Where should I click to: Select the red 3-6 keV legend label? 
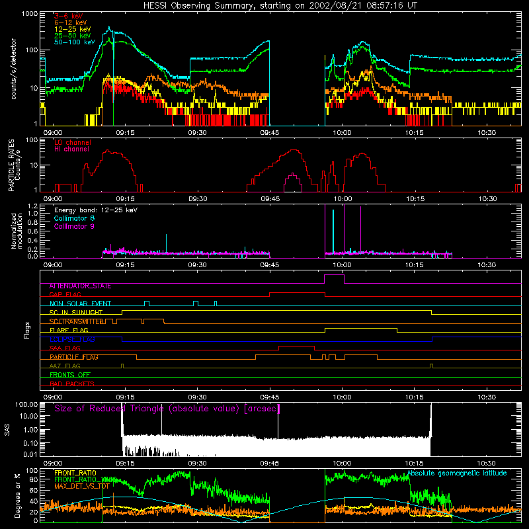(x=69, y=16)
